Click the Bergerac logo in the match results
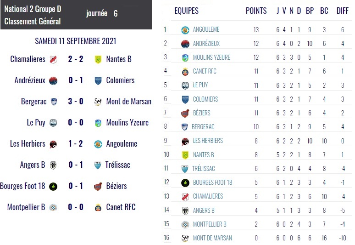 pyautogui.click(x=53, y=102)
